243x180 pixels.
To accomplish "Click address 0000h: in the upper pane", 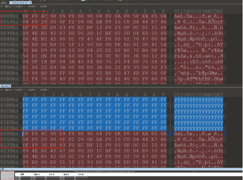I will pyautogui.click(x=9, y=16).
